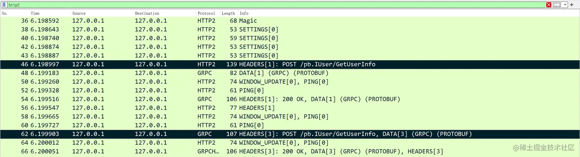Sort by the Destination column header

point(147,13)
